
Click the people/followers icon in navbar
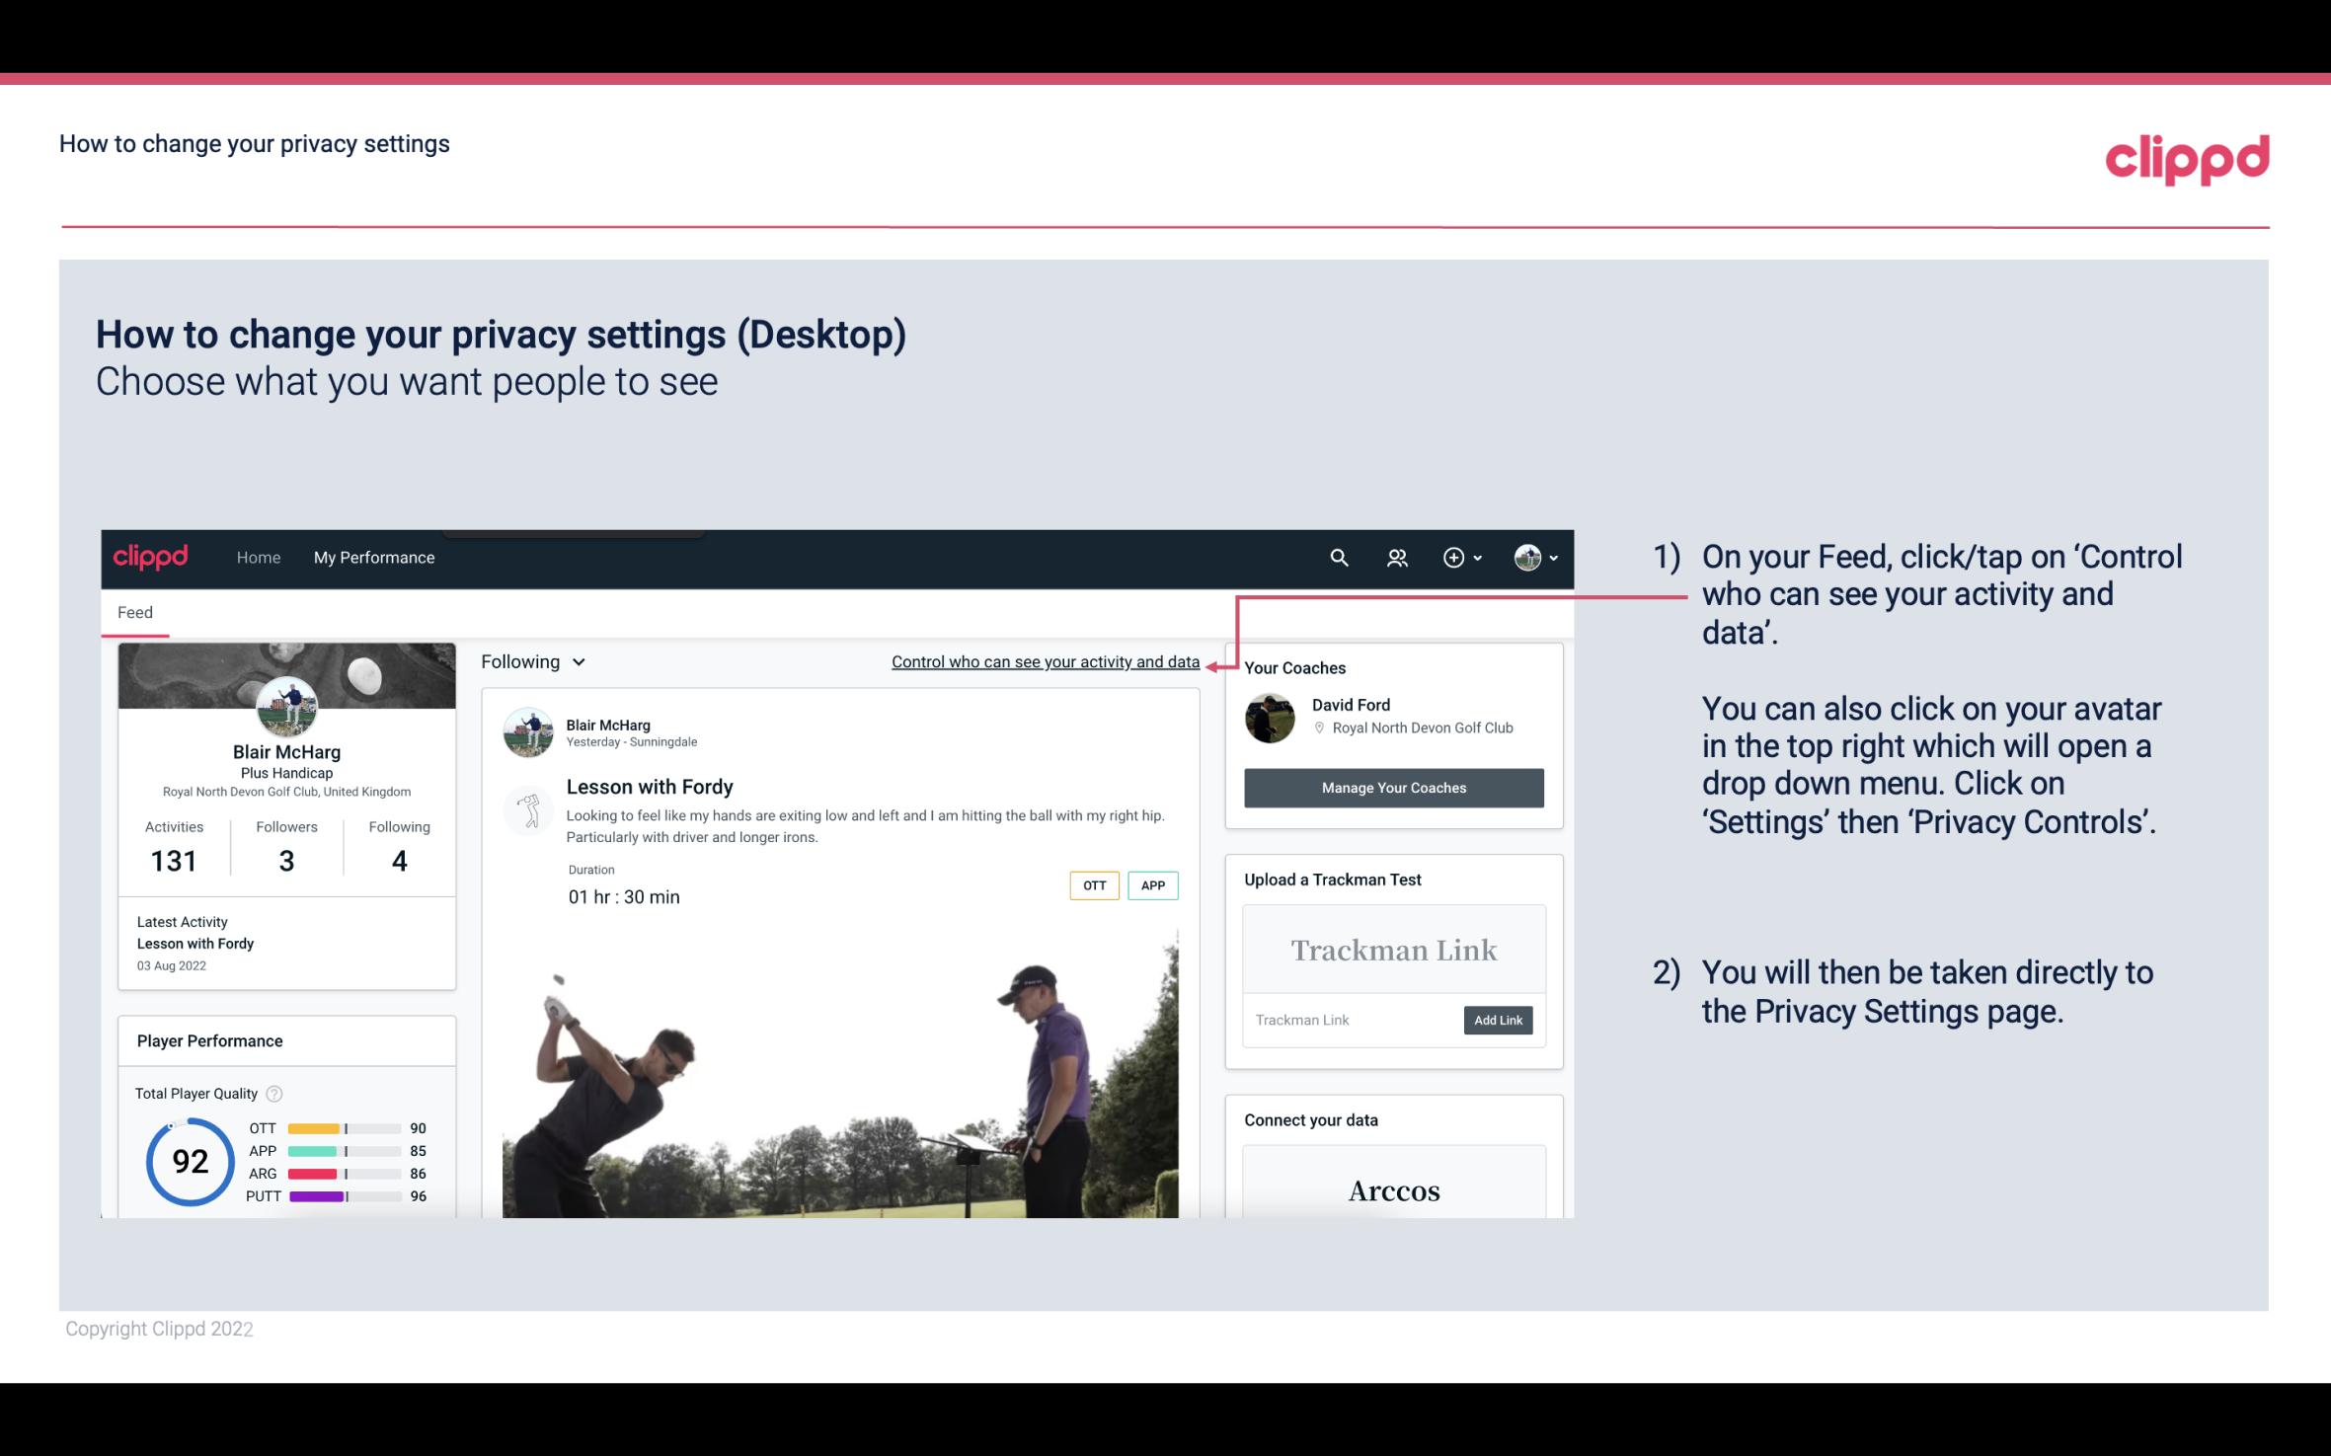click(1397, 557)
